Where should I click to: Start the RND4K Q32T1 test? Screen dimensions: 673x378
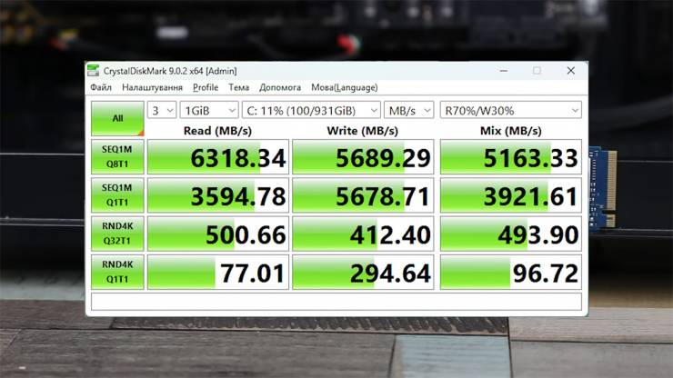117,234
